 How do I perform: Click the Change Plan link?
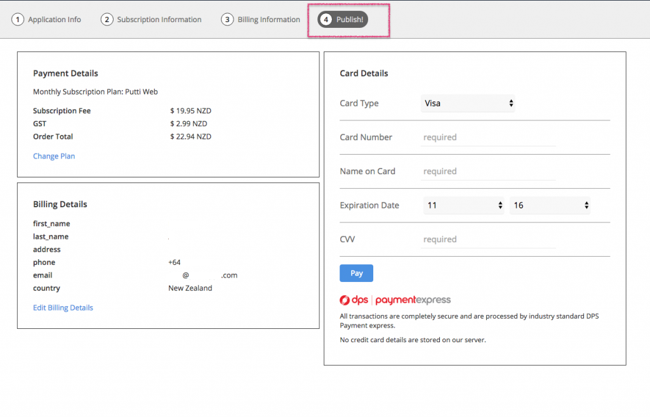pyautogui.click(x=54, y=156)
